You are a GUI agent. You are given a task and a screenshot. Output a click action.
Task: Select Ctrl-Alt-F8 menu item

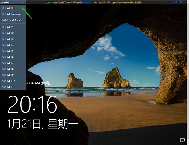tap(8, 69)
